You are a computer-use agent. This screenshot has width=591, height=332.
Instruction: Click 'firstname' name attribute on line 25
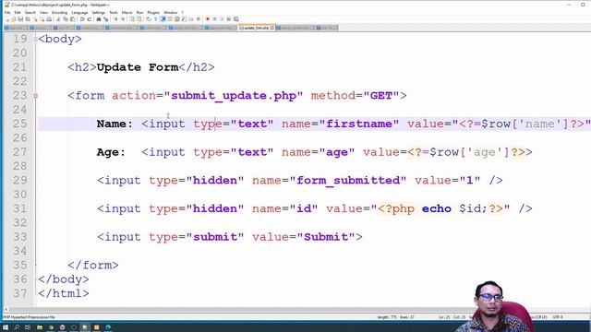359,124
